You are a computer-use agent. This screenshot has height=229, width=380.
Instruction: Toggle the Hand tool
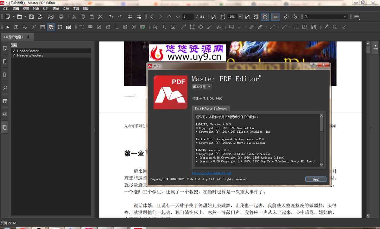(x=51, y=27)
